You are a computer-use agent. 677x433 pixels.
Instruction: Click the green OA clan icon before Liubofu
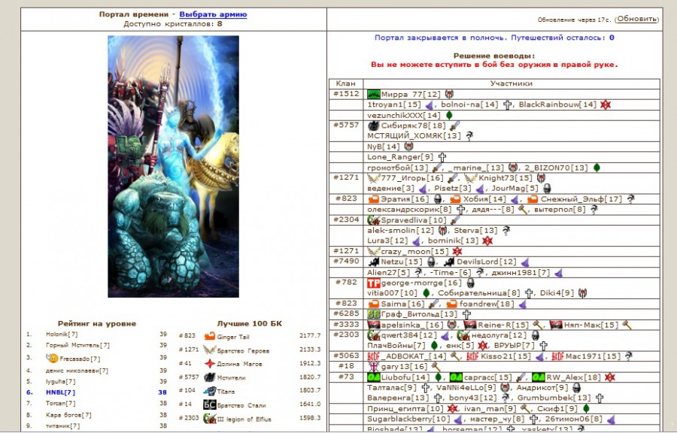coord(373,377)
